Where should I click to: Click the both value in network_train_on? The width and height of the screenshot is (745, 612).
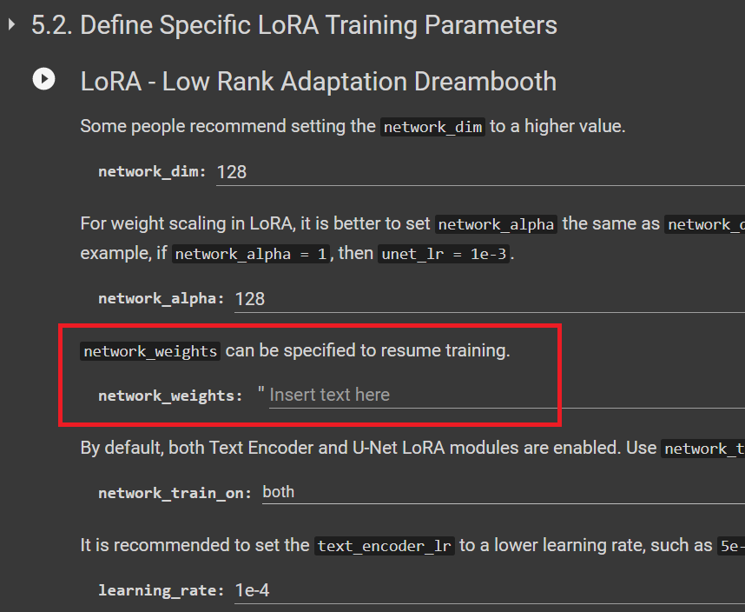click(x=278, y=491)
